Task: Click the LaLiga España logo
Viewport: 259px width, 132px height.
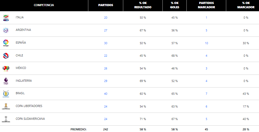Action: tap(6, 43)
